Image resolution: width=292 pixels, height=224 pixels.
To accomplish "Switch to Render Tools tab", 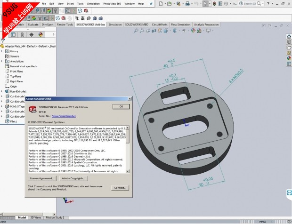I will pyautogui.click(x=65, y=24).
